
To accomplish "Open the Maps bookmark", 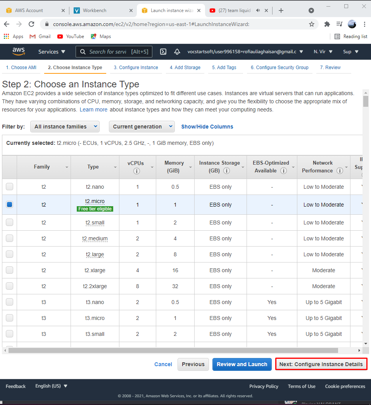I will (x=101, y=37).
